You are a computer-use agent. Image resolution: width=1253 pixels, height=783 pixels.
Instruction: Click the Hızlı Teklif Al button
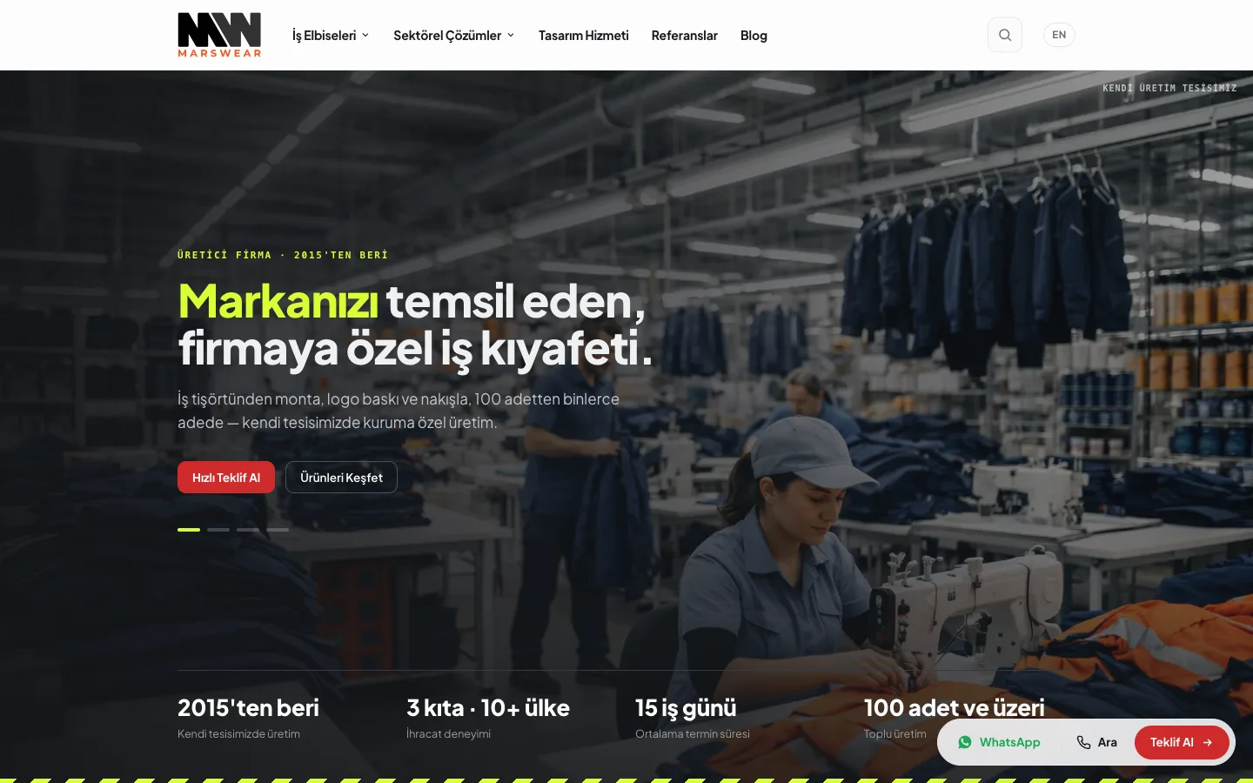coord(226,478)
